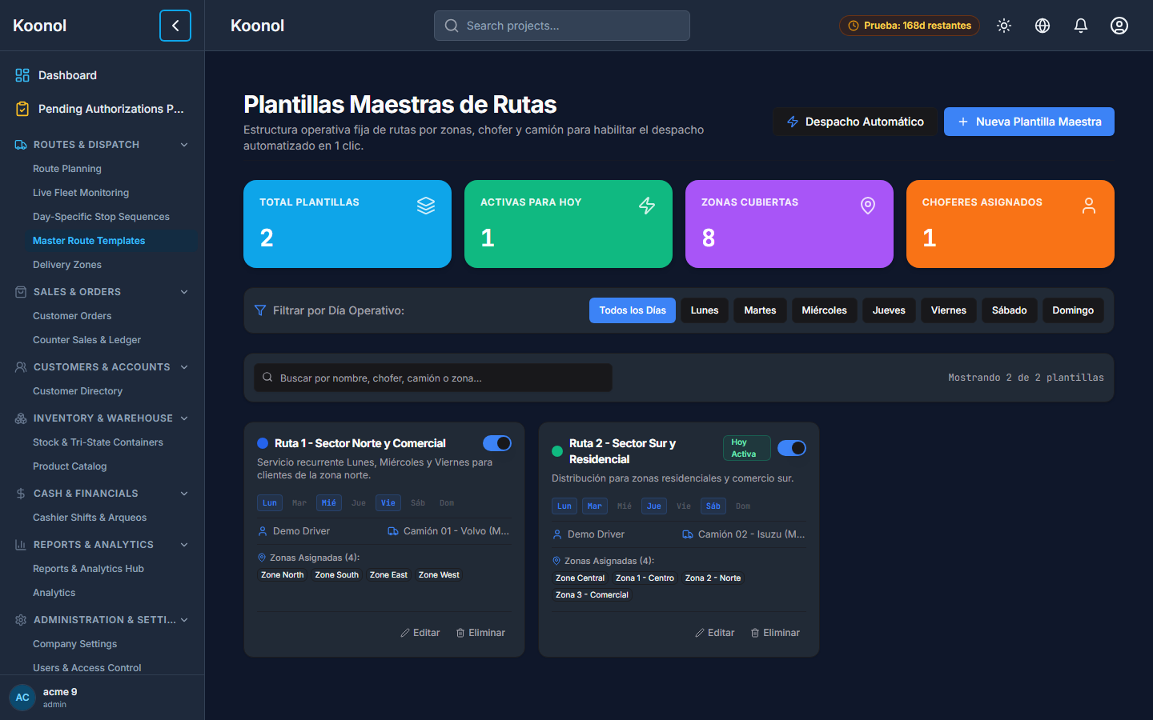Collapse the sidebar with the chevron button
Screen dimensions: 1153x720
175,26
